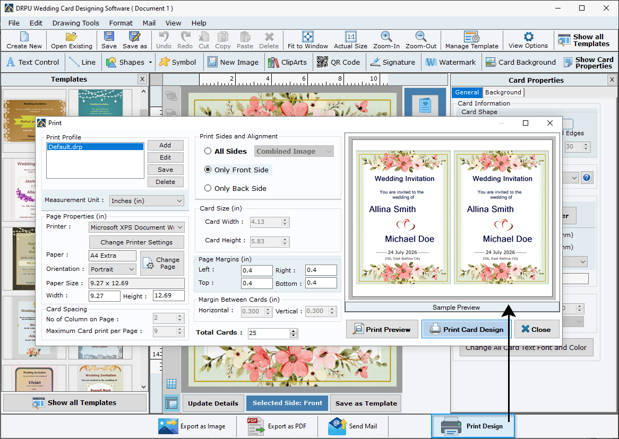Click Save as Template button
Screen dimensions: 619x439
coord(366,403)
